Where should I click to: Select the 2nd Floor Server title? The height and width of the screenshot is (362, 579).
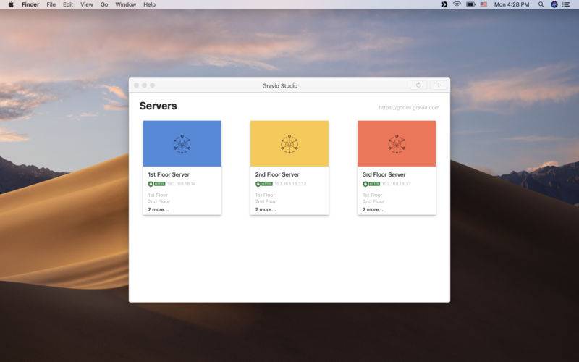(x=277, y=174)
